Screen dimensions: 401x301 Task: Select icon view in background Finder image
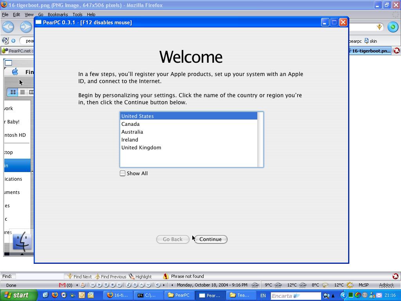(x=13, y=92)
